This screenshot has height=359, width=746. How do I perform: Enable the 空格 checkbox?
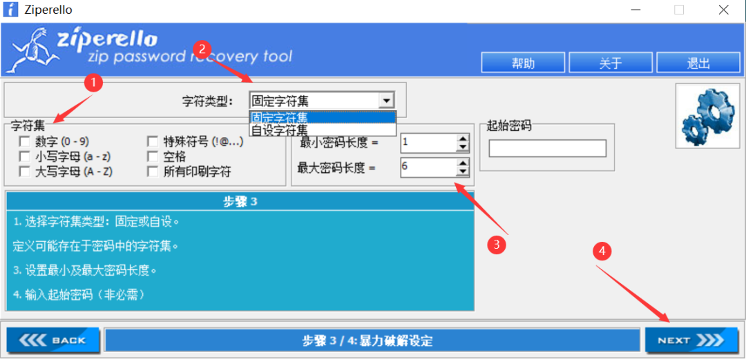(152, 156)
